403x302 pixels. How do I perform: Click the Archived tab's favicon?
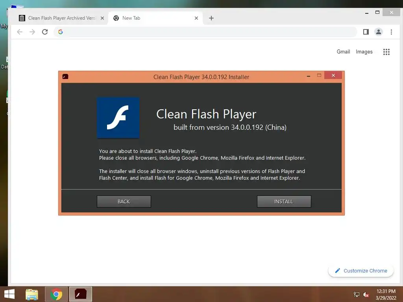(x=22, y=18)
